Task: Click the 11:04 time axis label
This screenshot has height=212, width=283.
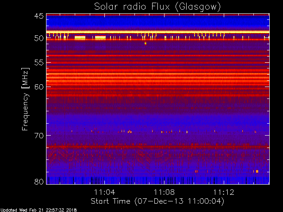Action: pyautogui.click(x=105, y=192)
